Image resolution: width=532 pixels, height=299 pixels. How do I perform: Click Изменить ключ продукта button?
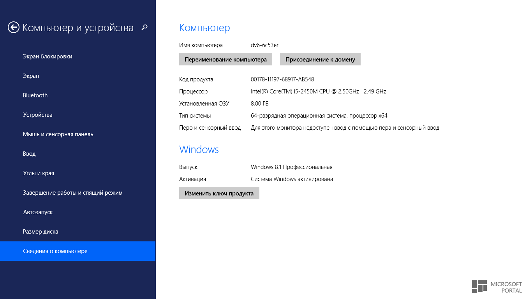(x=219, y=193)
